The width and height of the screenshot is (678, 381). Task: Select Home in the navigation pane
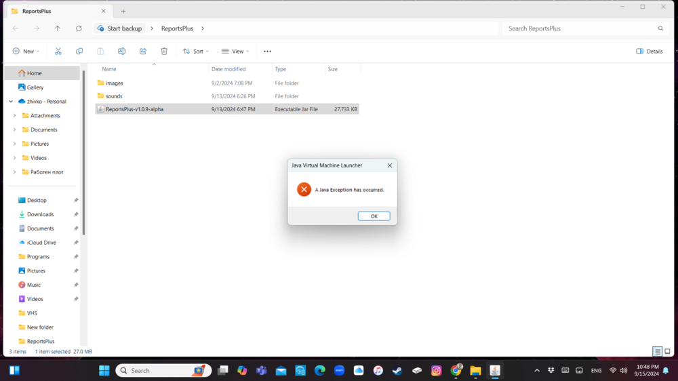(x=42, y=73)
